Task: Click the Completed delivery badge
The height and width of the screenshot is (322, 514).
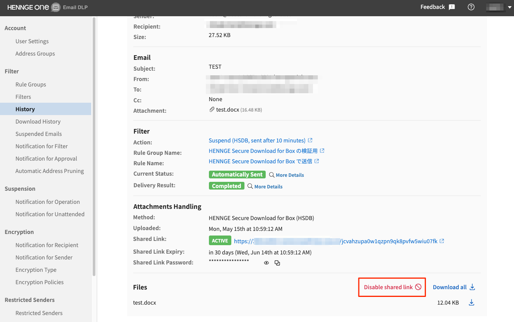Action: tap(226, 186)
